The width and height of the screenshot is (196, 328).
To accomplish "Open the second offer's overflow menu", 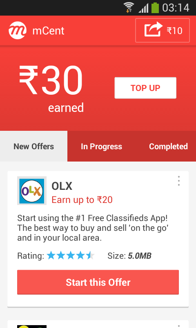I will pyautogui.click(x=179, y=325).
